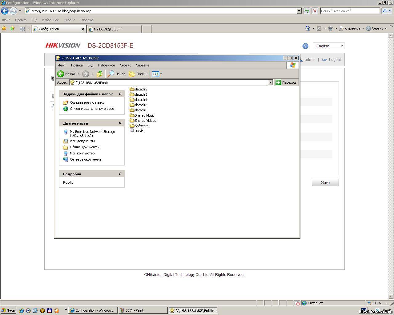Open Справка menu in Explorer window
Viewport: 394px width, 315px height.
tap(143, 65)
